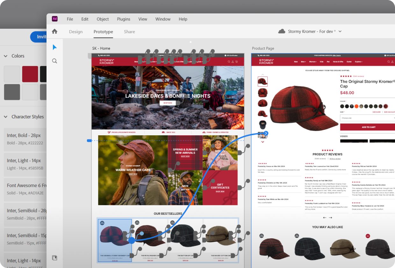Open Explore menu on Product Page nav

coord(359,62)
